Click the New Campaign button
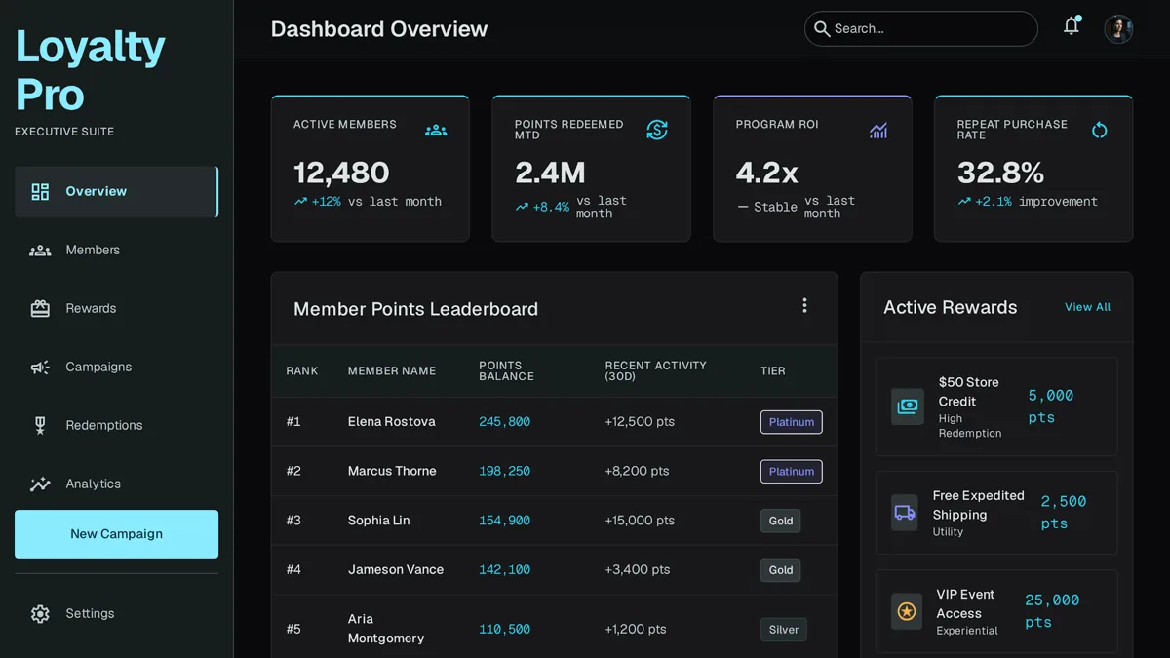Screen dimensions: 1170x658 point(116,534)
